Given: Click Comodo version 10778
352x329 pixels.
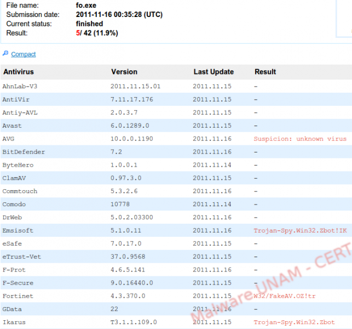Looking at the screenshot, I should coord(120,204).
